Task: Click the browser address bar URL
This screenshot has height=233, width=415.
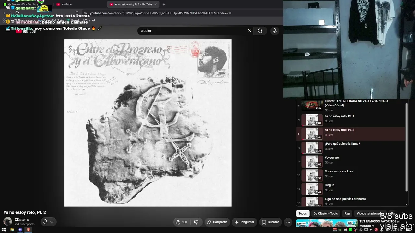Action: click(160, 13)
